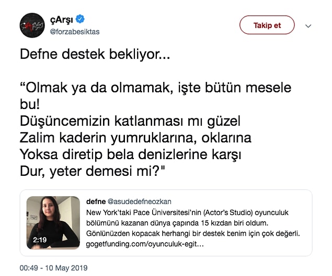Click the 'Defne destek bekliyor...' line

coord(95,54)
